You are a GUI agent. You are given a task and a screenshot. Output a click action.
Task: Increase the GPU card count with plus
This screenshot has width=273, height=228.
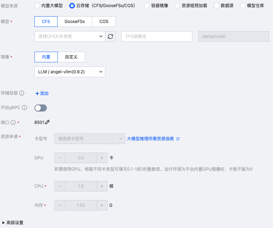(102, 158)
